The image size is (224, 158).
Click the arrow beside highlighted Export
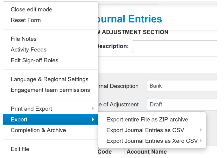pos(93,120)
